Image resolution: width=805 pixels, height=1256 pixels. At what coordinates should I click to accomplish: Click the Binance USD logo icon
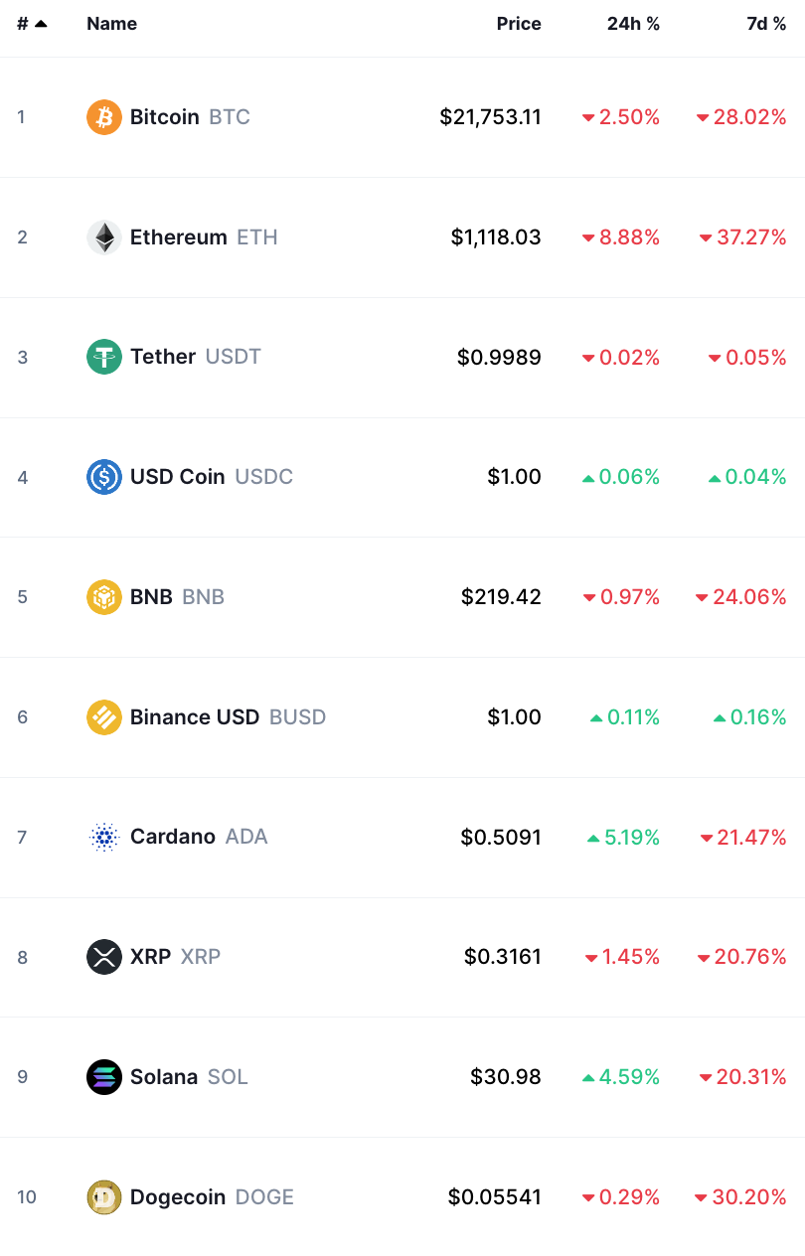(104, 717)
